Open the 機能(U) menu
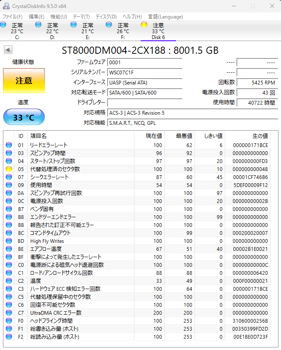The image size is (281, 350). tap(58, 17)
